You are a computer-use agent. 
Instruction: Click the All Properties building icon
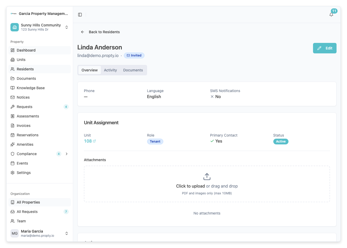13,202
